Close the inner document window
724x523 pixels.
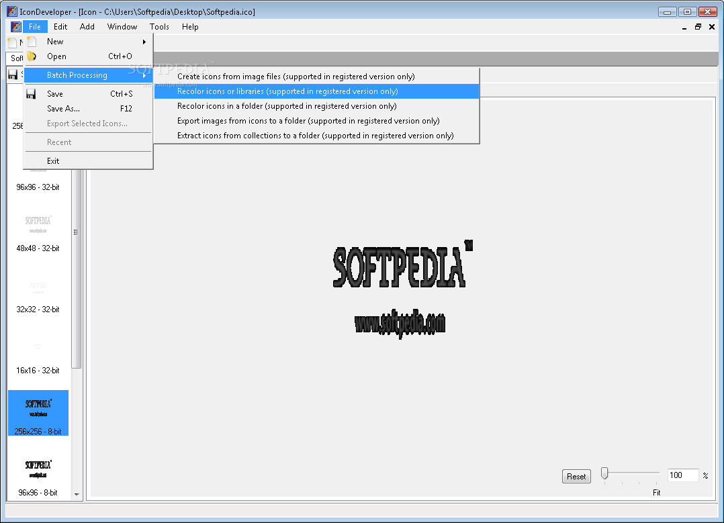tap(711, 27)
